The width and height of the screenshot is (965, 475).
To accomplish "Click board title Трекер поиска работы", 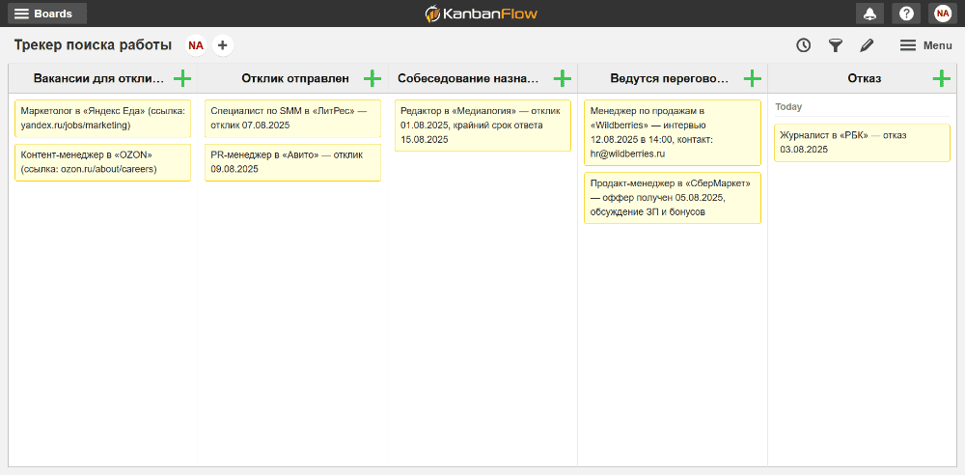I will click(93, 45).
